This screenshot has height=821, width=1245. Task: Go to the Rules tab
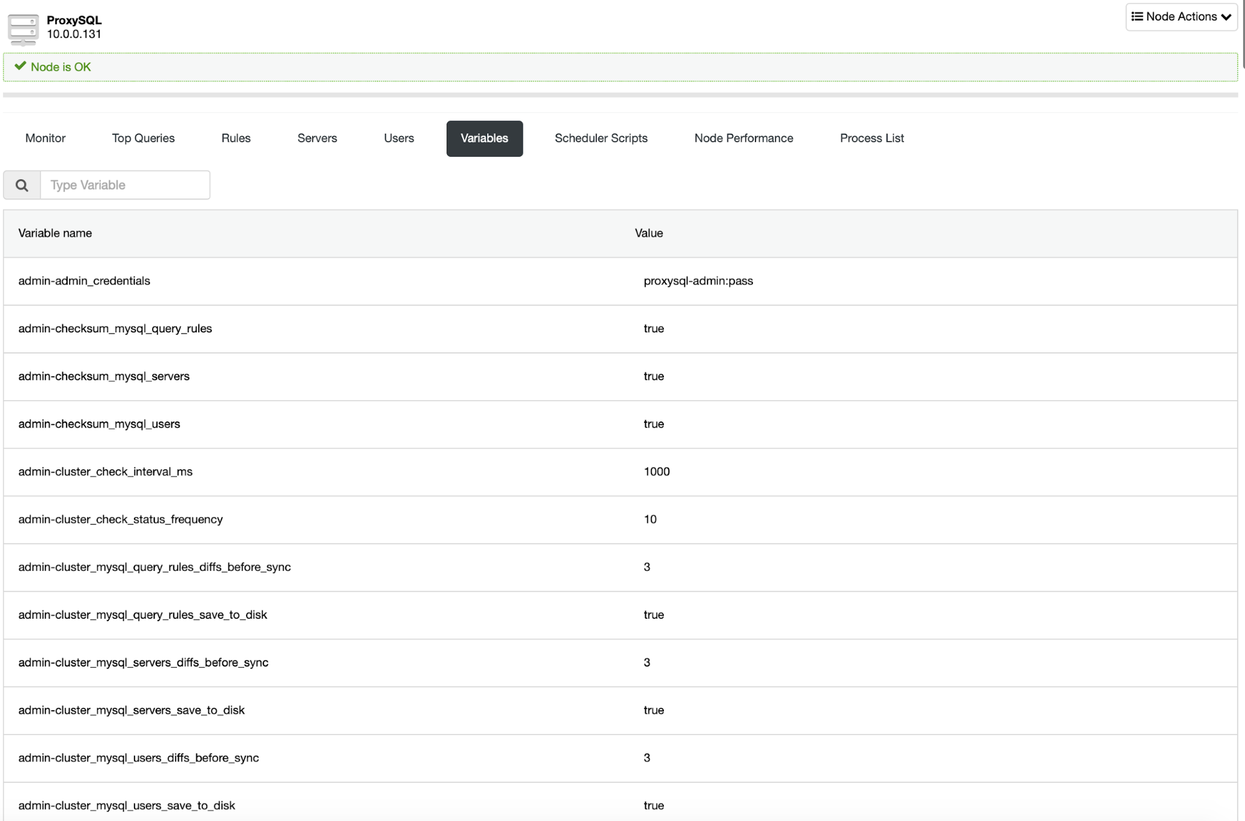(236, 138)
